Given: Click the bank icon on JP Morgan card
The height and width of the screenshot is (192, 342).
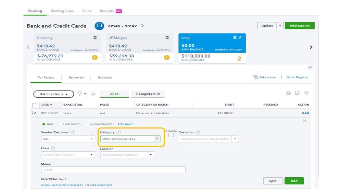Looking at the screenshot, I should pyautogui.click(x=167, y=38).
